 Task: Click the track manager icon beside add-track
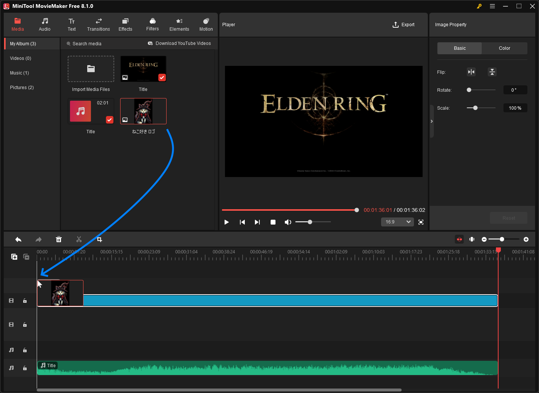[26, 257]
